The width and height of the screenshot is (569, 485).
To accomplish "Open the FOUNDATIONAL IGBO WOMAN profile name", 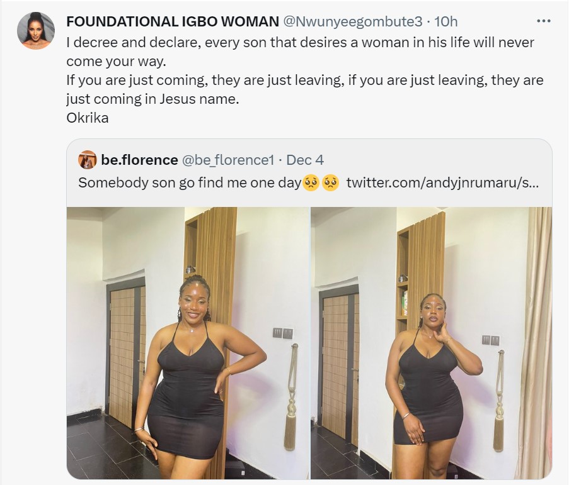I will [x=172, y=21].
